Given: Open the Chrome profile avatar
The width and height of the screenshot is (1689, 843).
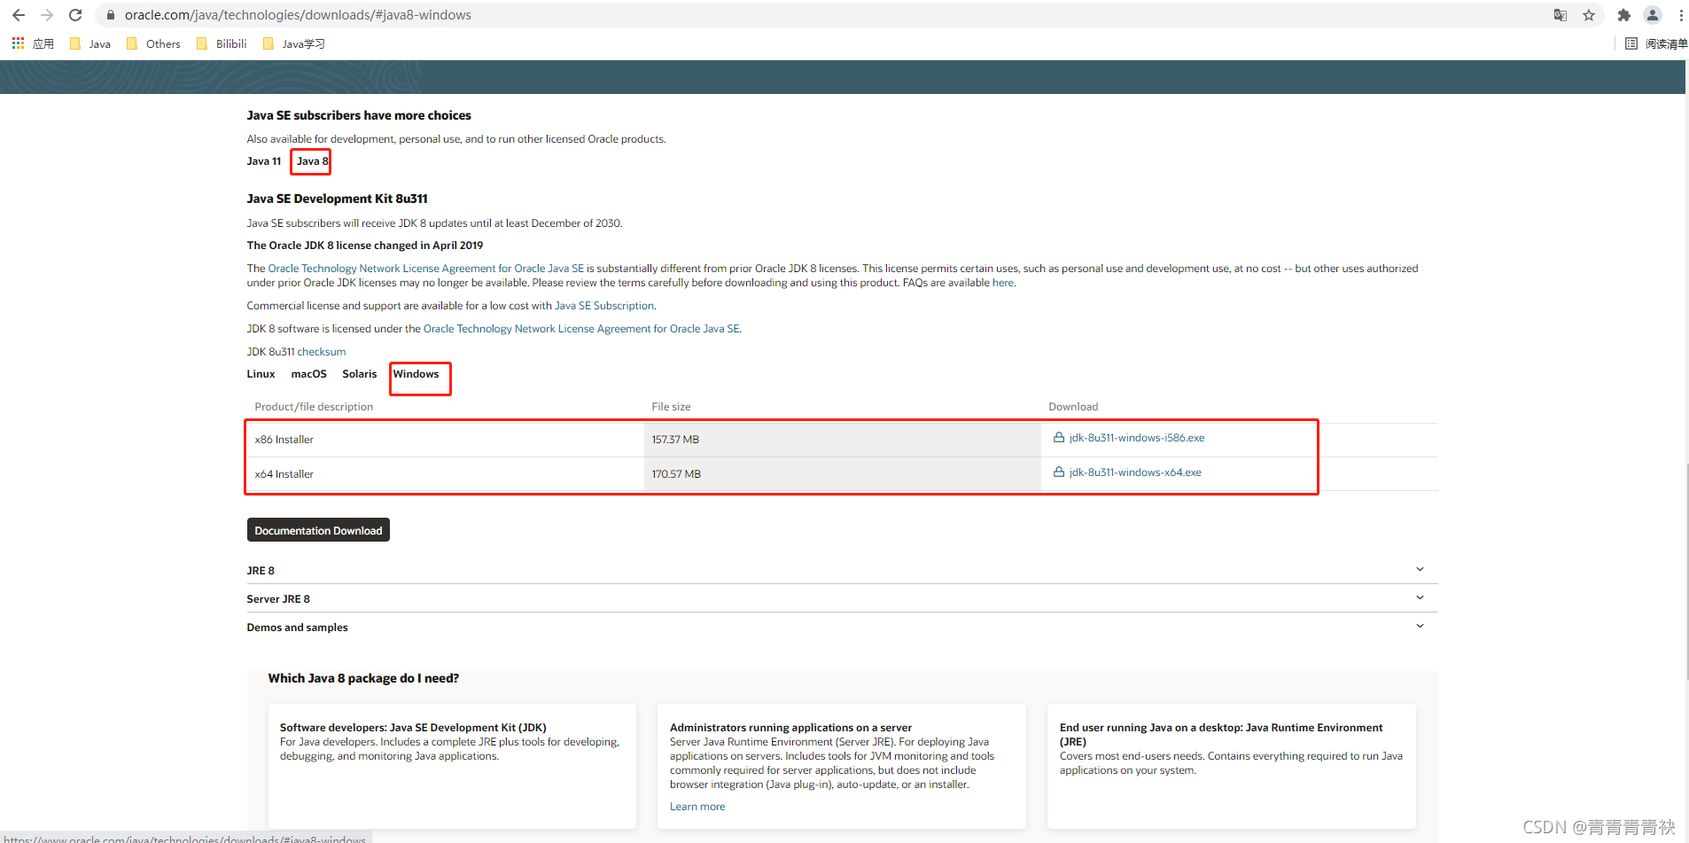Looking at the screenshot, I should (1653, 15).
